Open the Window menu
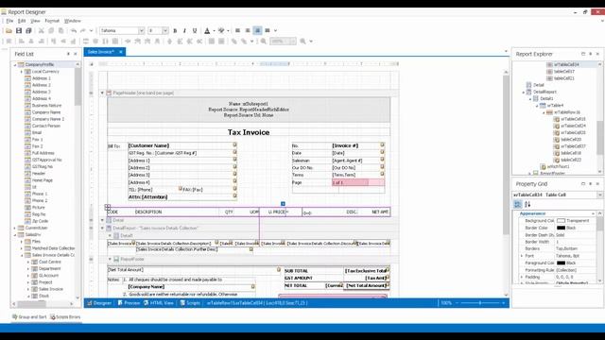The image size is (605, 340). (73, 21)
